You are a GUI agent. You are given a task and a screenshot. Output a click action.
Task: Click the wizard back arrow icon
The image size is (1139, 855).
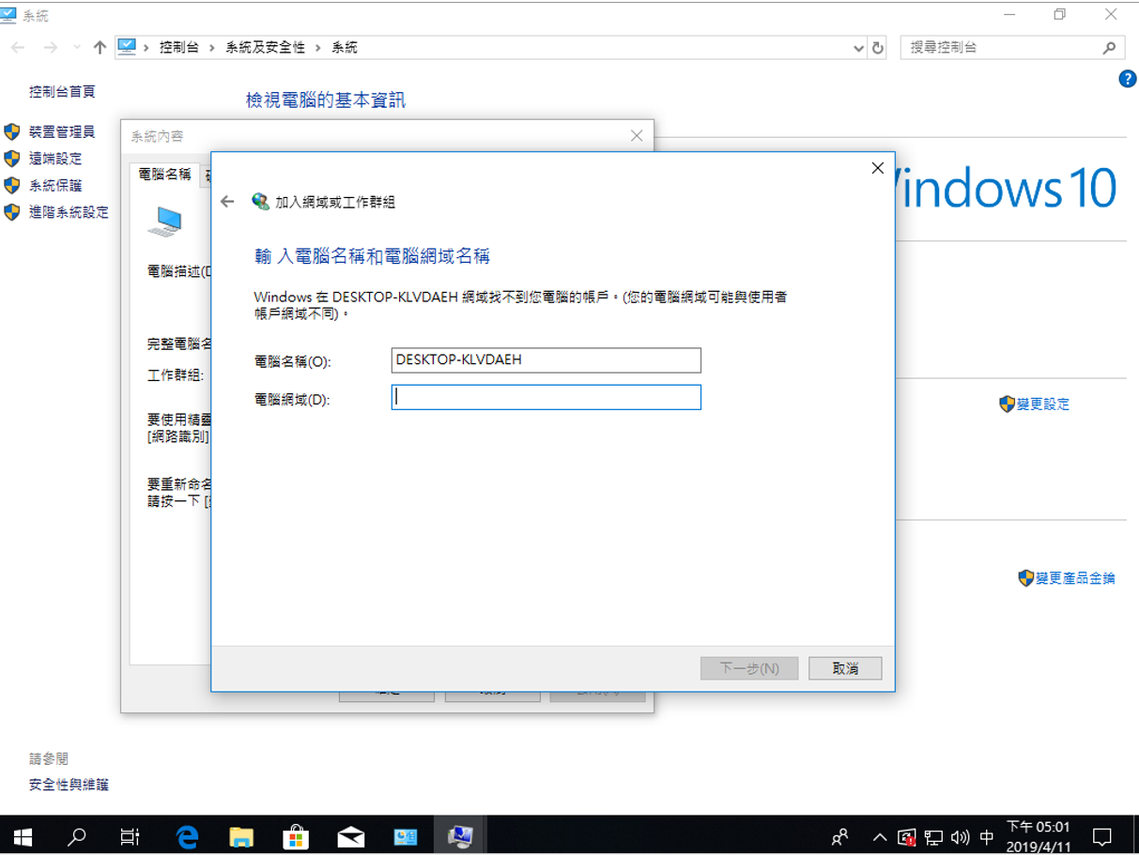coord(227,202)
